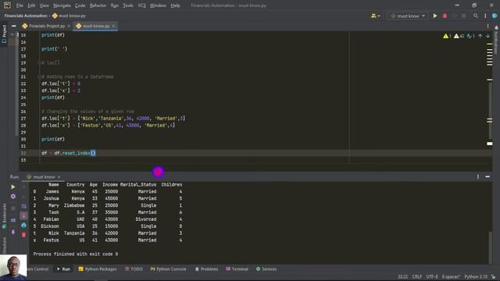Image resolution: width=500 pixels, height=281 pixels.
Task: Click the red Debug bug icon
Action: [x=445, y=16]
